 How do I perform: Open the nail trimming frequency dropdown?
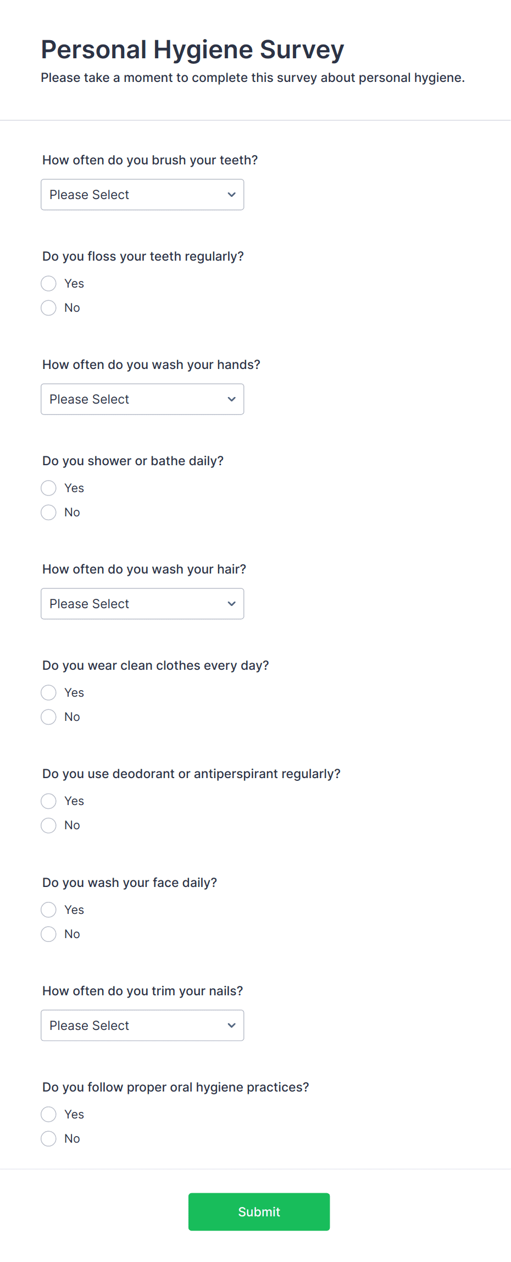click(142, 1025)
